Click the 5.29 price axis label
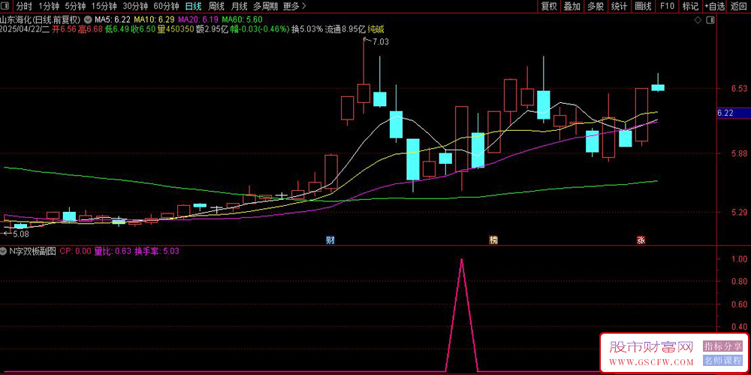Viewport: 751px width, 375px height. 740,212
